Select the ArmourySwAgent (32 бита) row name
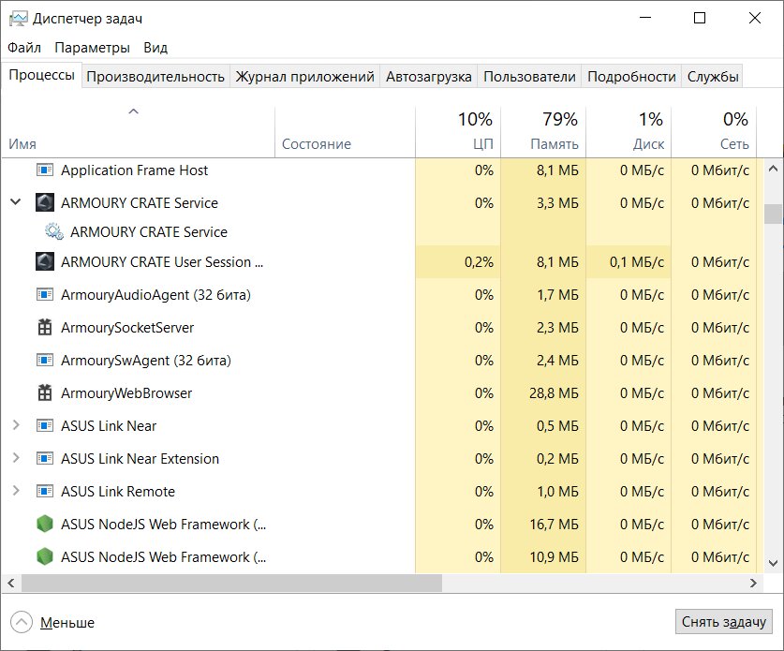The image size is (784, 651). point(146,361)
